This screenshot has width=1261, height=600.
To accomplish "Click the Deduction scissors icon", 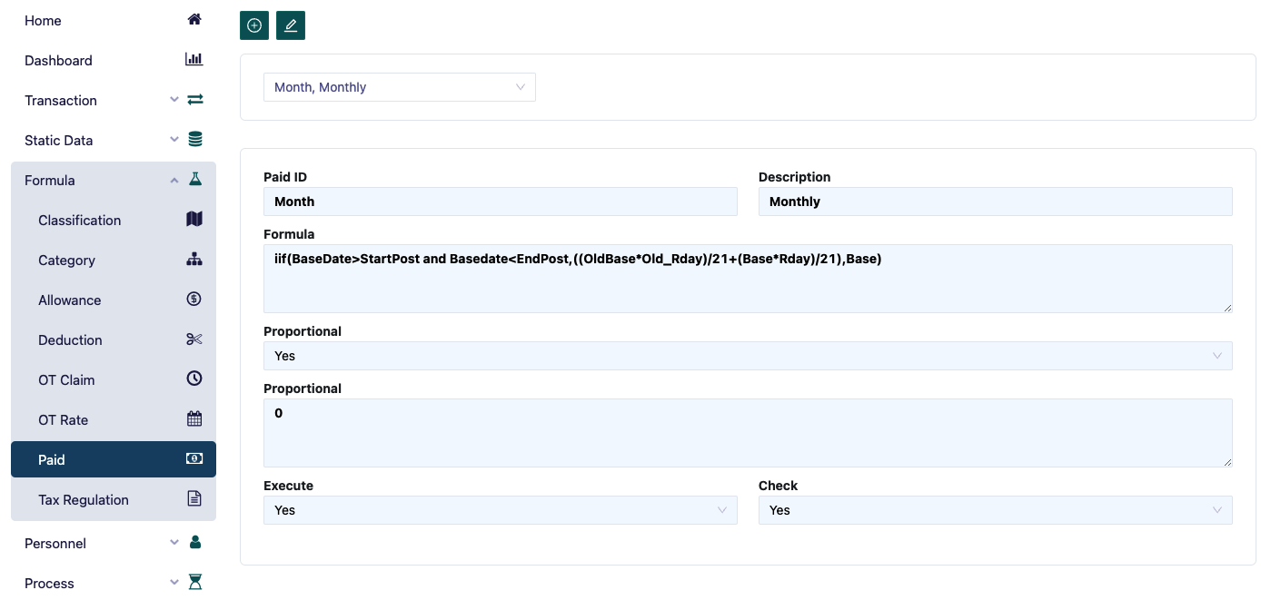I will pos(194,339).
